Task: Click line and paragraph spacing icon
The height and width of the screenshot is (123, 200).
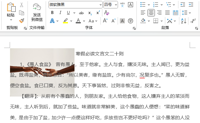Action: tap(185, 13)
